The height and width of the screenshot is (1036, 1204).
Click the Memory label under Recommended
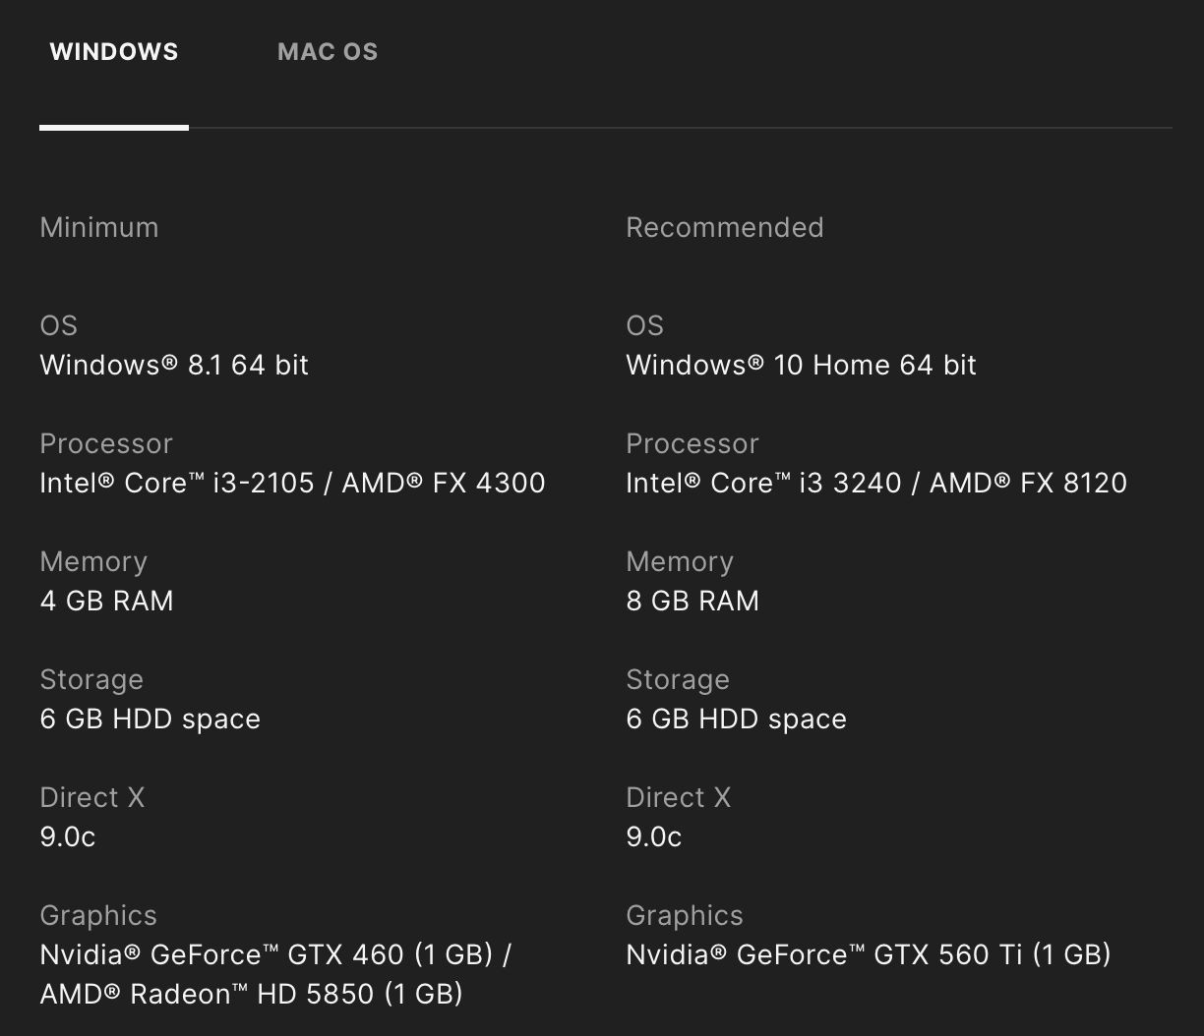pos(680,561)
